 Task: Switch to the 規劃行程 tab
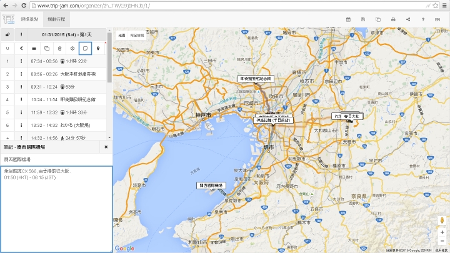[56, 19]
